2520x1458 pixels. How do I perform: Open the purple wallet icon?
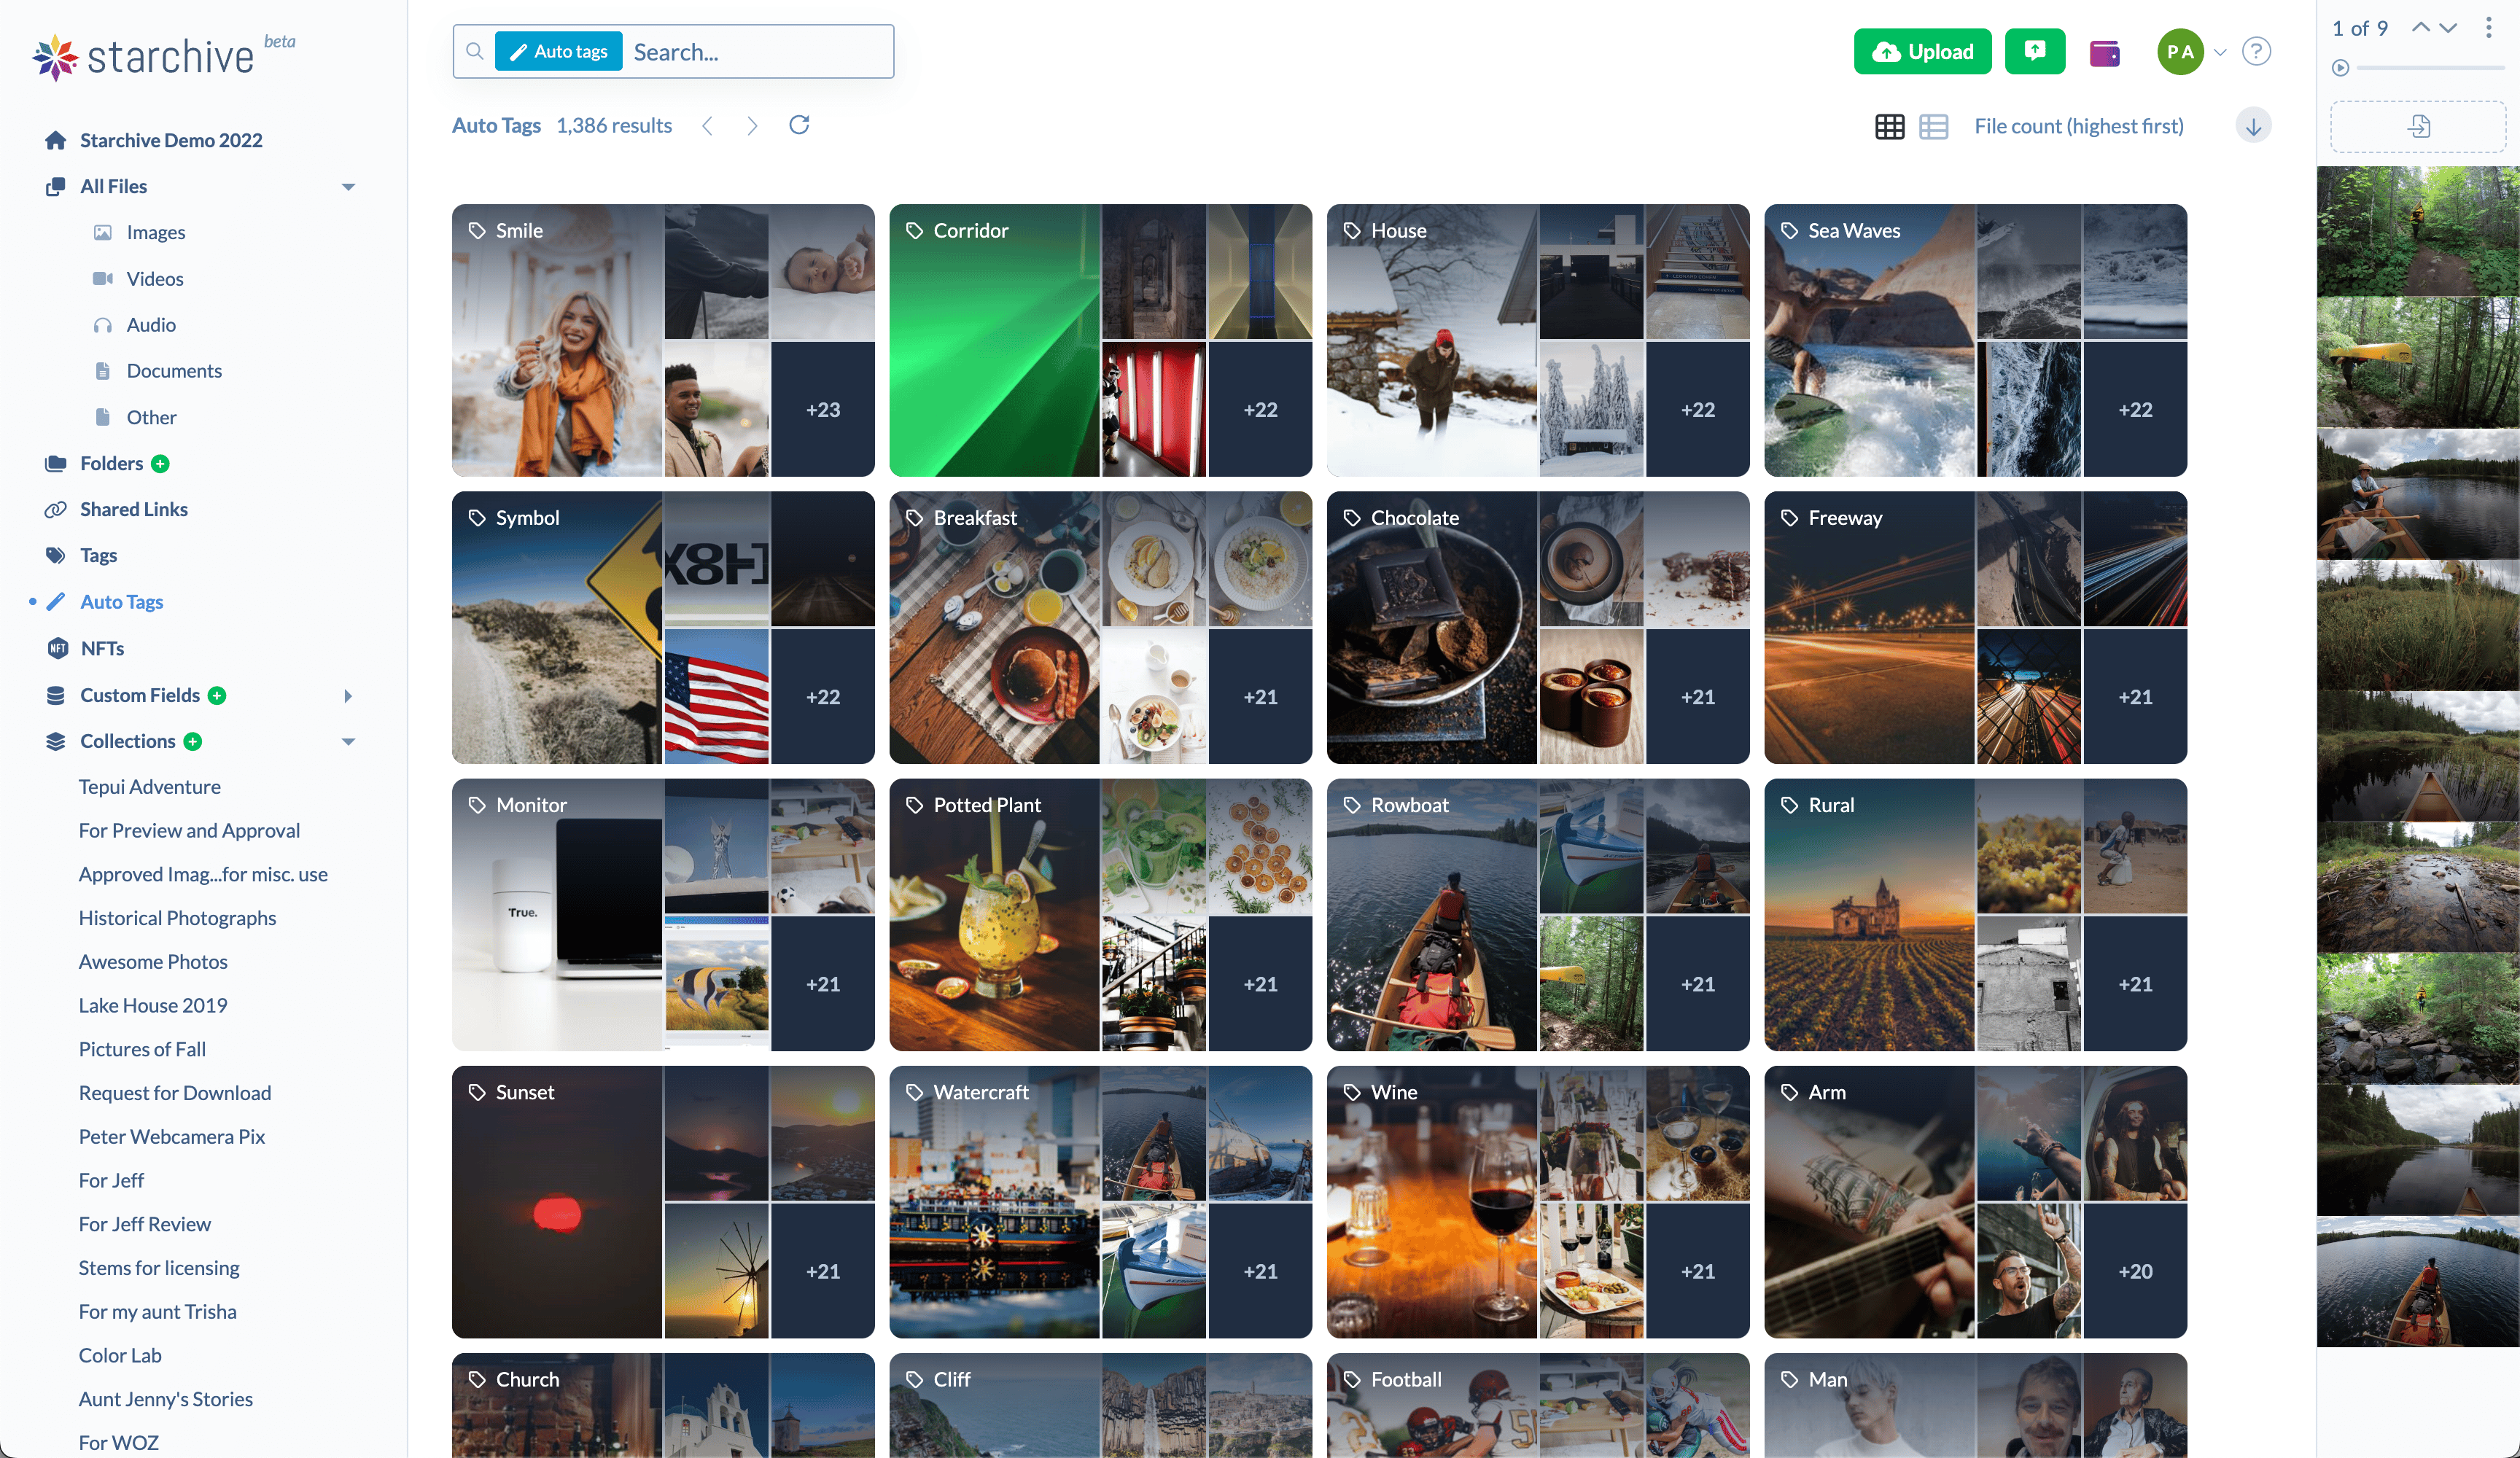click(2105, 52)
